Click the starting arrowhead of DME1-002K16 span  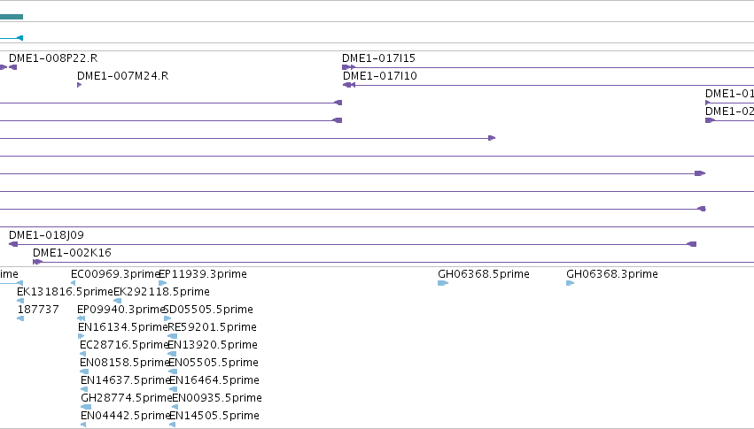(x=37, y=262)
